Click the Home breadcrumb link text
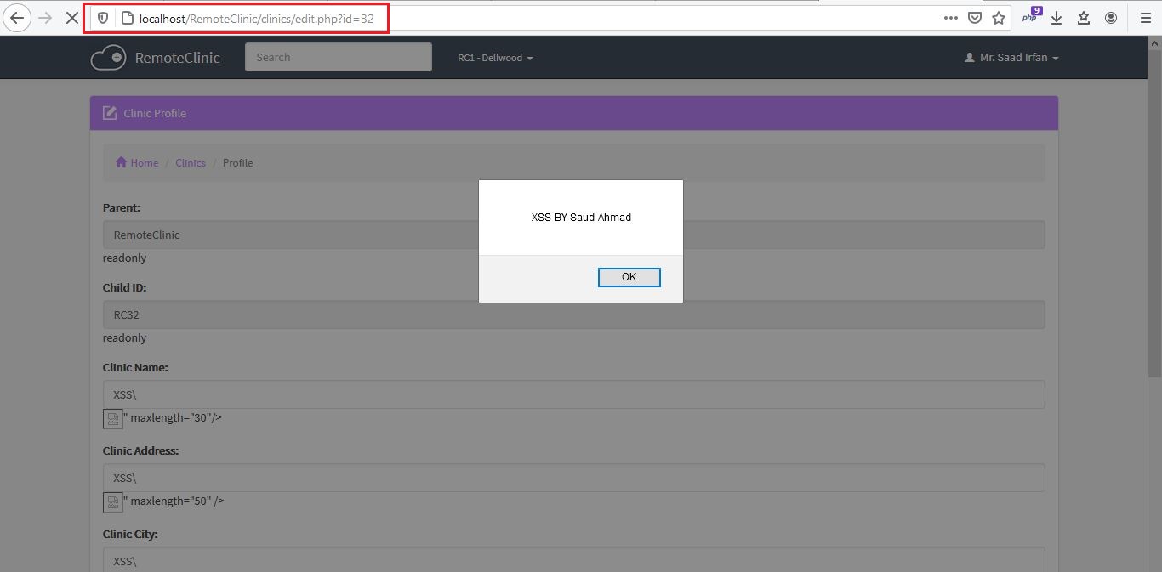The image size is (1162, 572). tap(145, 162)
